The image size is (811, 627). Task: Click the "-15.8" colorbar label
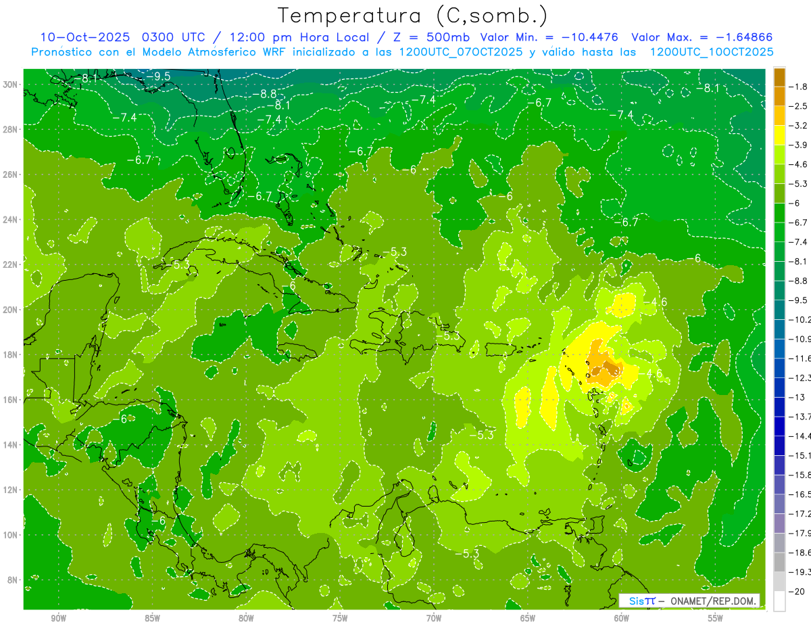[801, 475]
